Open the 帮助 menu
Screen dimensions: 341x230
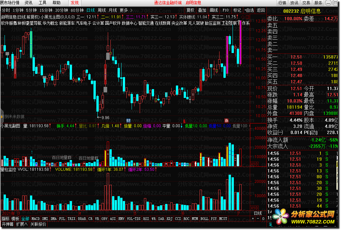57,3
